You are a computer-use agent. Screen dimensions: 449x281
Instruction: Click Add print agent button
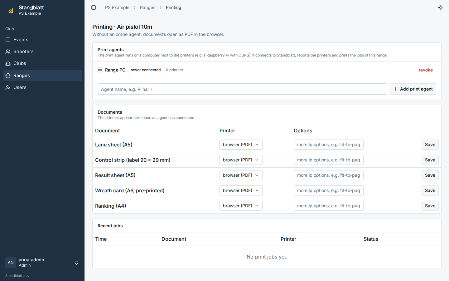click(413, 89)
